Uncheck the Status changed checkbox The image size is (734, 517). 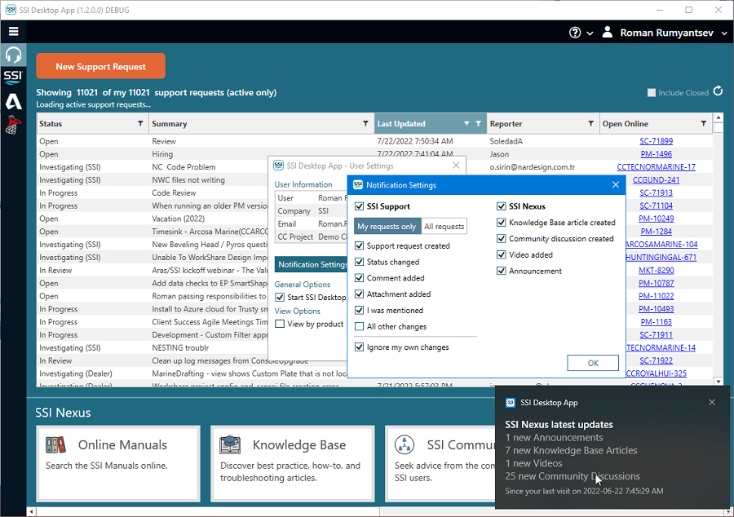tap(359, 262)
